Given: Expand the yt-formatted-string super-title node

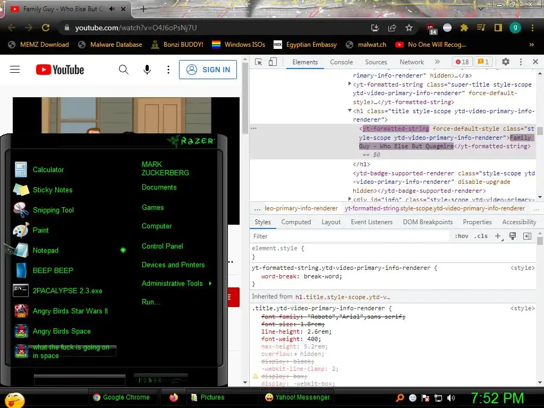Looking at the screenshot, I should [350, 83].
